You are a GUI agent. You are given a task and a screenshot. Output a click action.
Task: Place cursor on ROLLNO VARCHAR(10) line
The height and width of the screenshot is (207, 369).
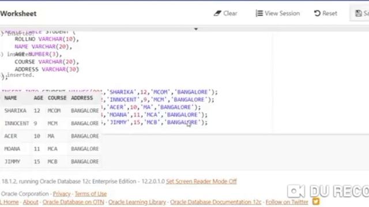tap(47, 39)
